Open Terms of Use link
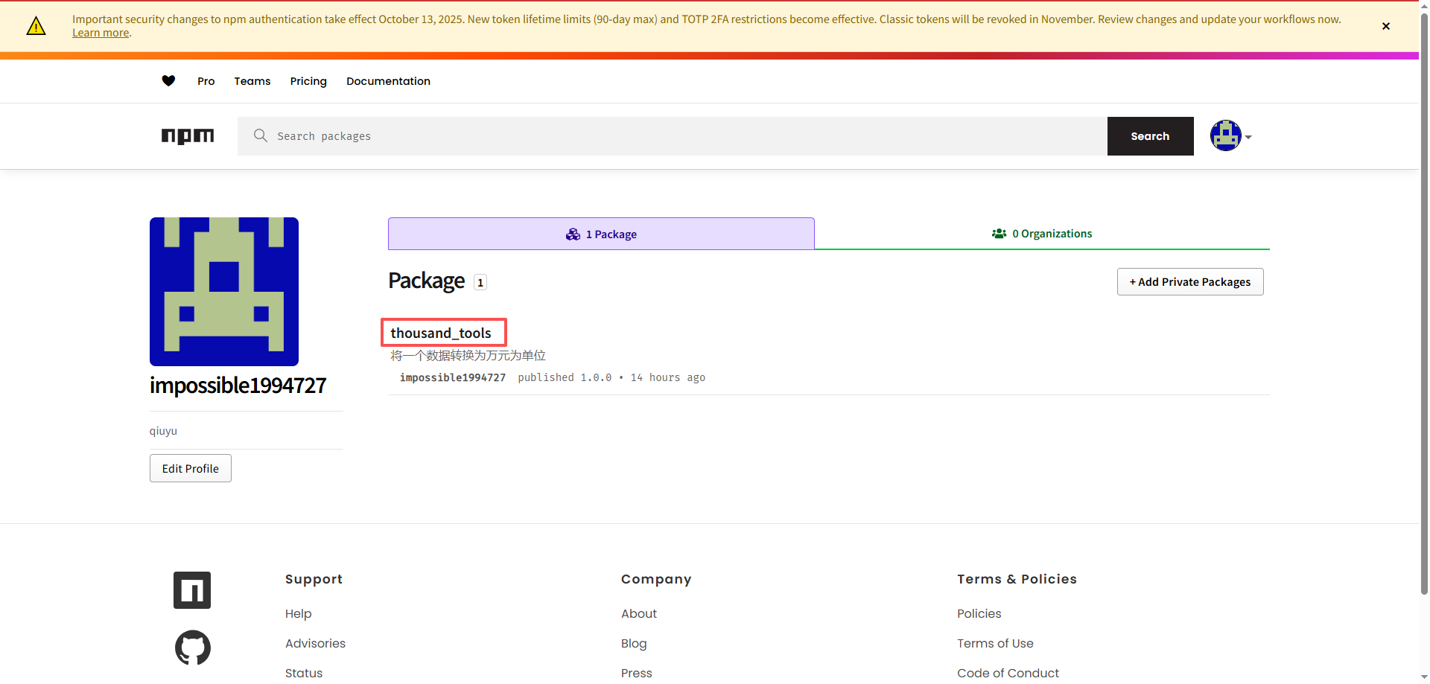Screen dimensions: 1430x684 click(x=995, y=643)
